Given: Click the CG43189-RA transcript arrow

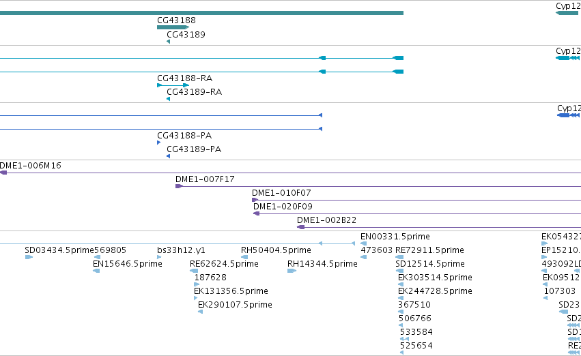Looking at the screenshot, I should [169, 99].
